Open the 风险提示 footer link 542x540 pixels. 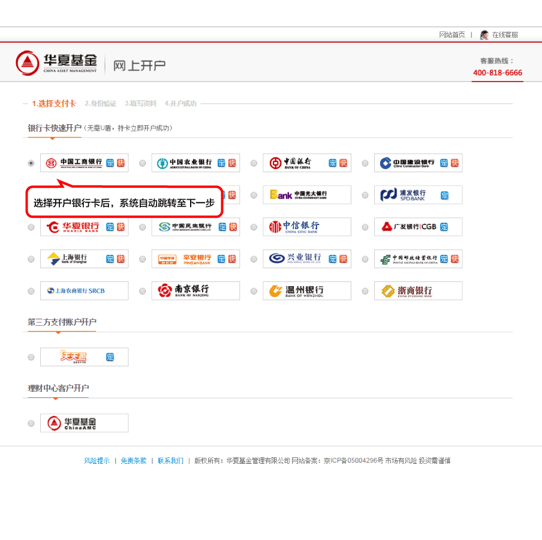pyautogui.click(x=97, y=461)
